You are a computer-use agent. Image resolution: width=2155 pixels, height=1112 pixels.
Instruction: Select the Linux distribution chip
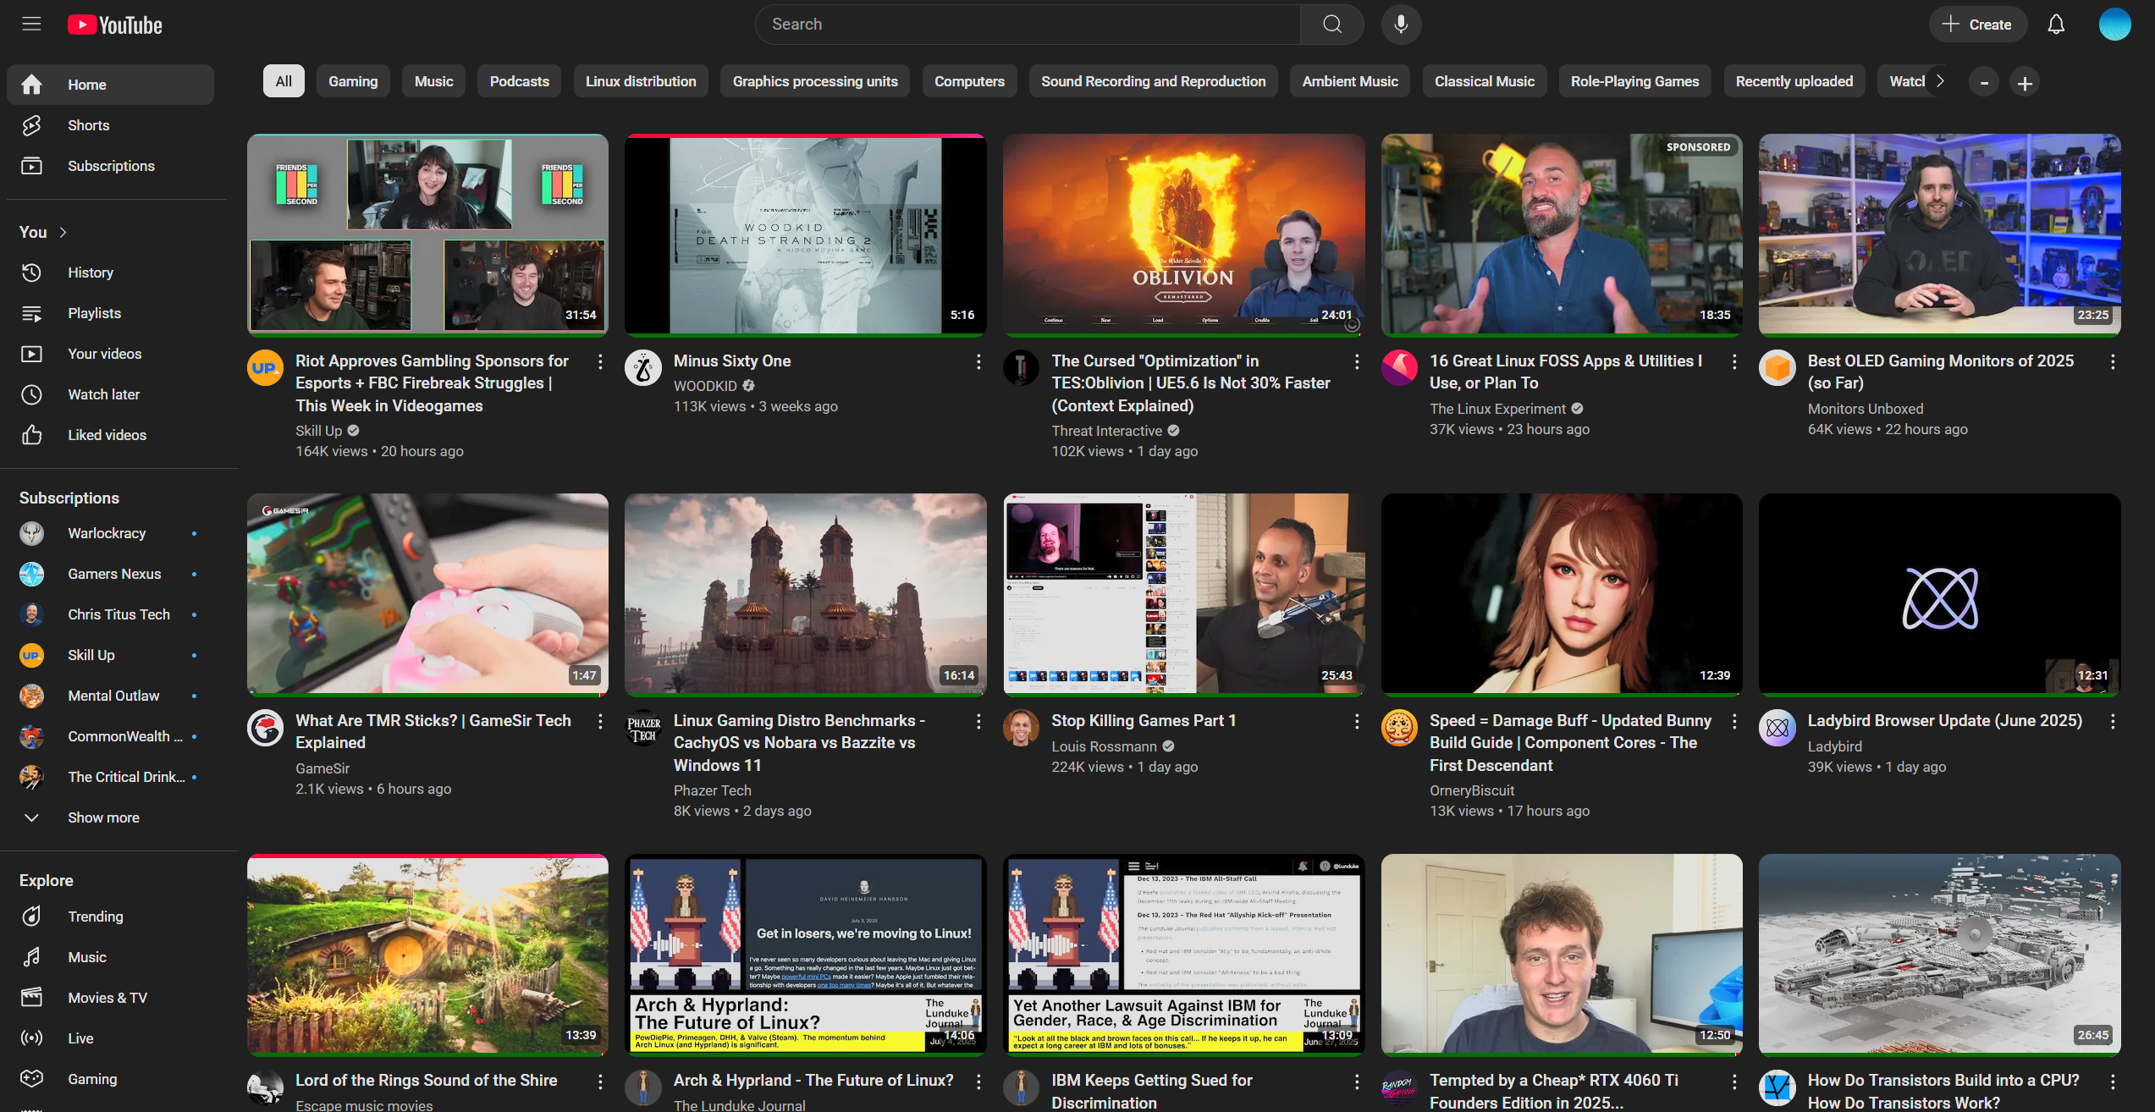click(x=641, y=81)
